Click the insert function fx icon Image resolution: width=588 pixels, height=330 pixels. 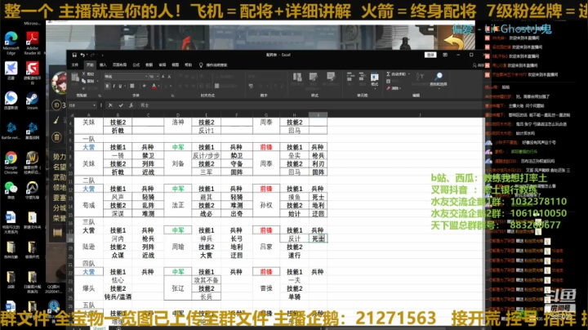click(131, 105)
